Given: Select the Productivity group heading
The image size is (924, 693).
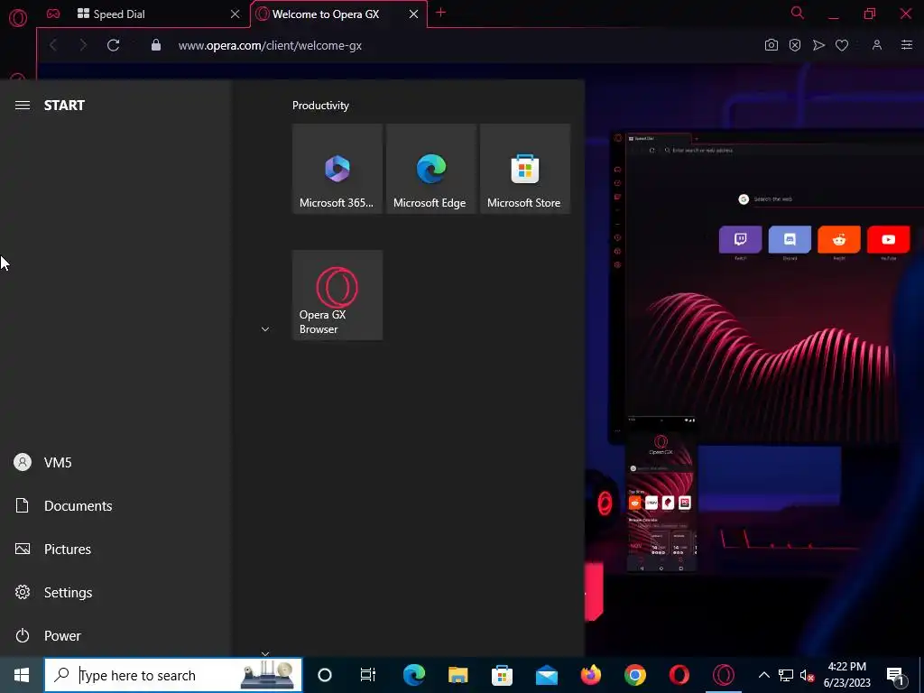Looking at the screenshot, I should (x=320, y=106).
